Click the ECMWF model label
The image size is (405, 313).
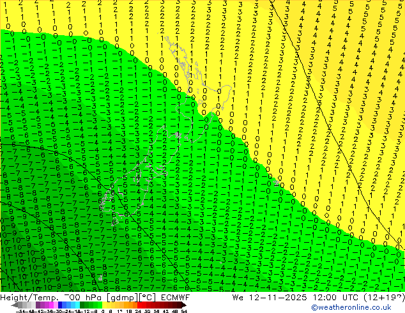[176, 298]
